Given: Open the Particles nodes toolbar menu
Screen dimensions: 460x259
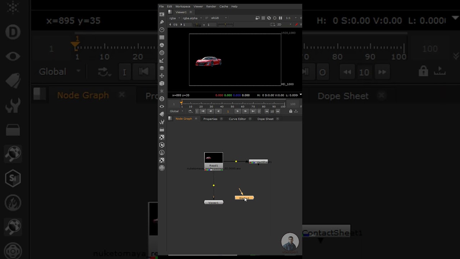Looking at the screenshot, I should click(x=162, y=91).
